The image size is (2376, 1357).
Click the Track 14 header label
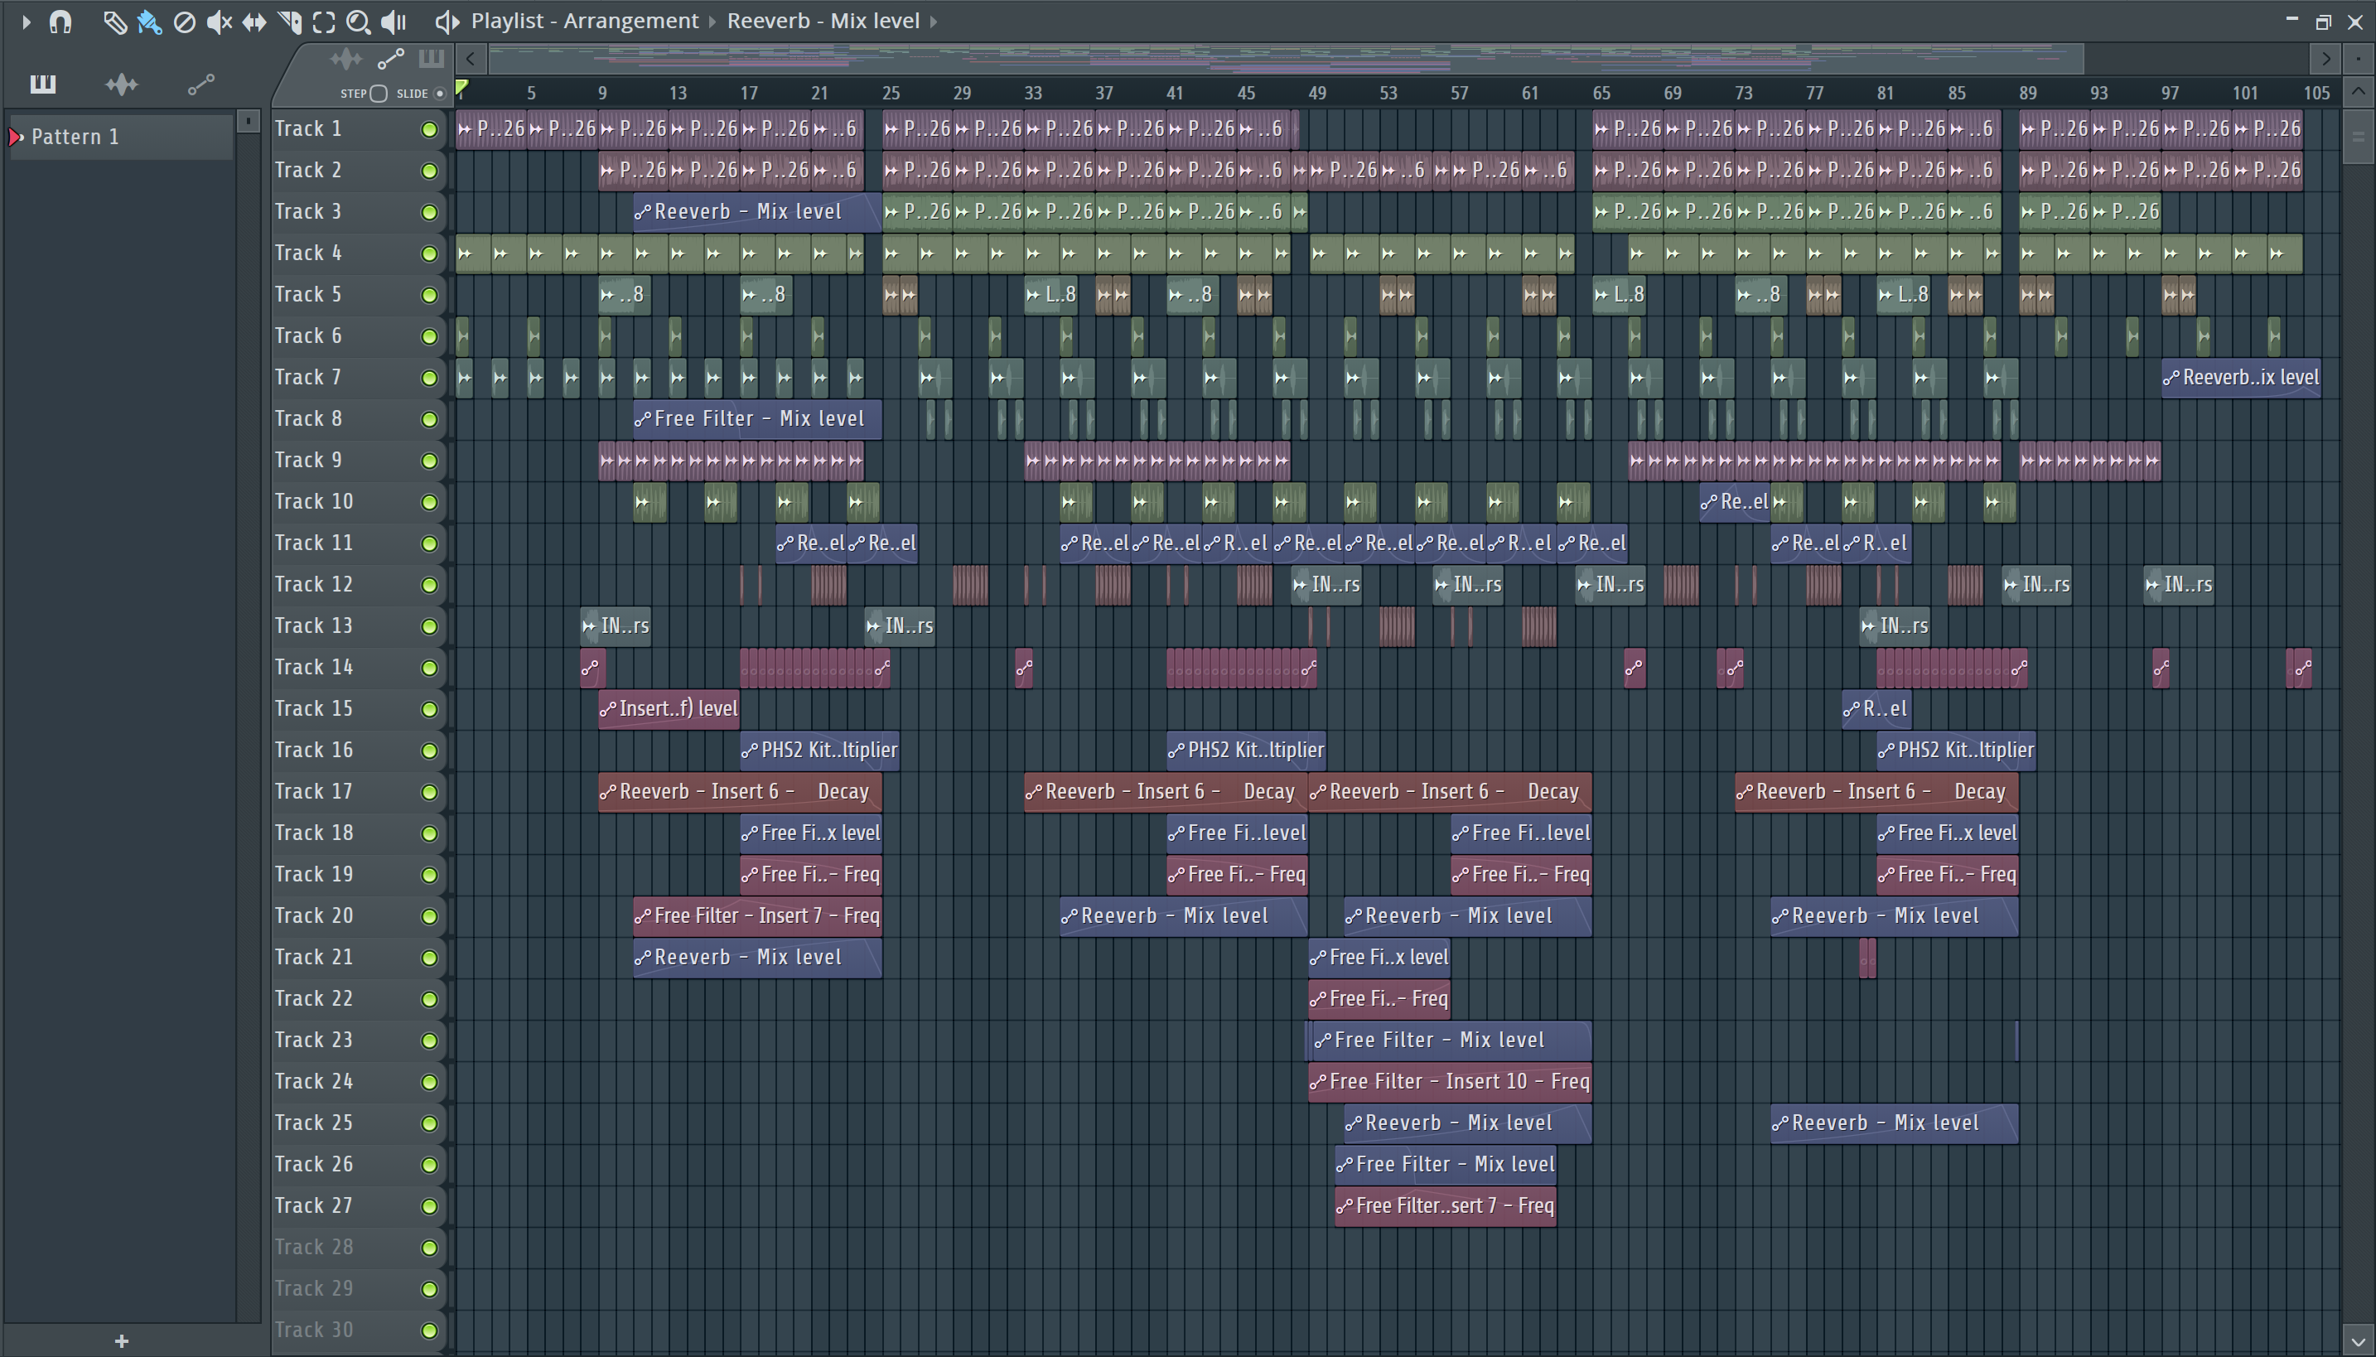coord(313,668)
